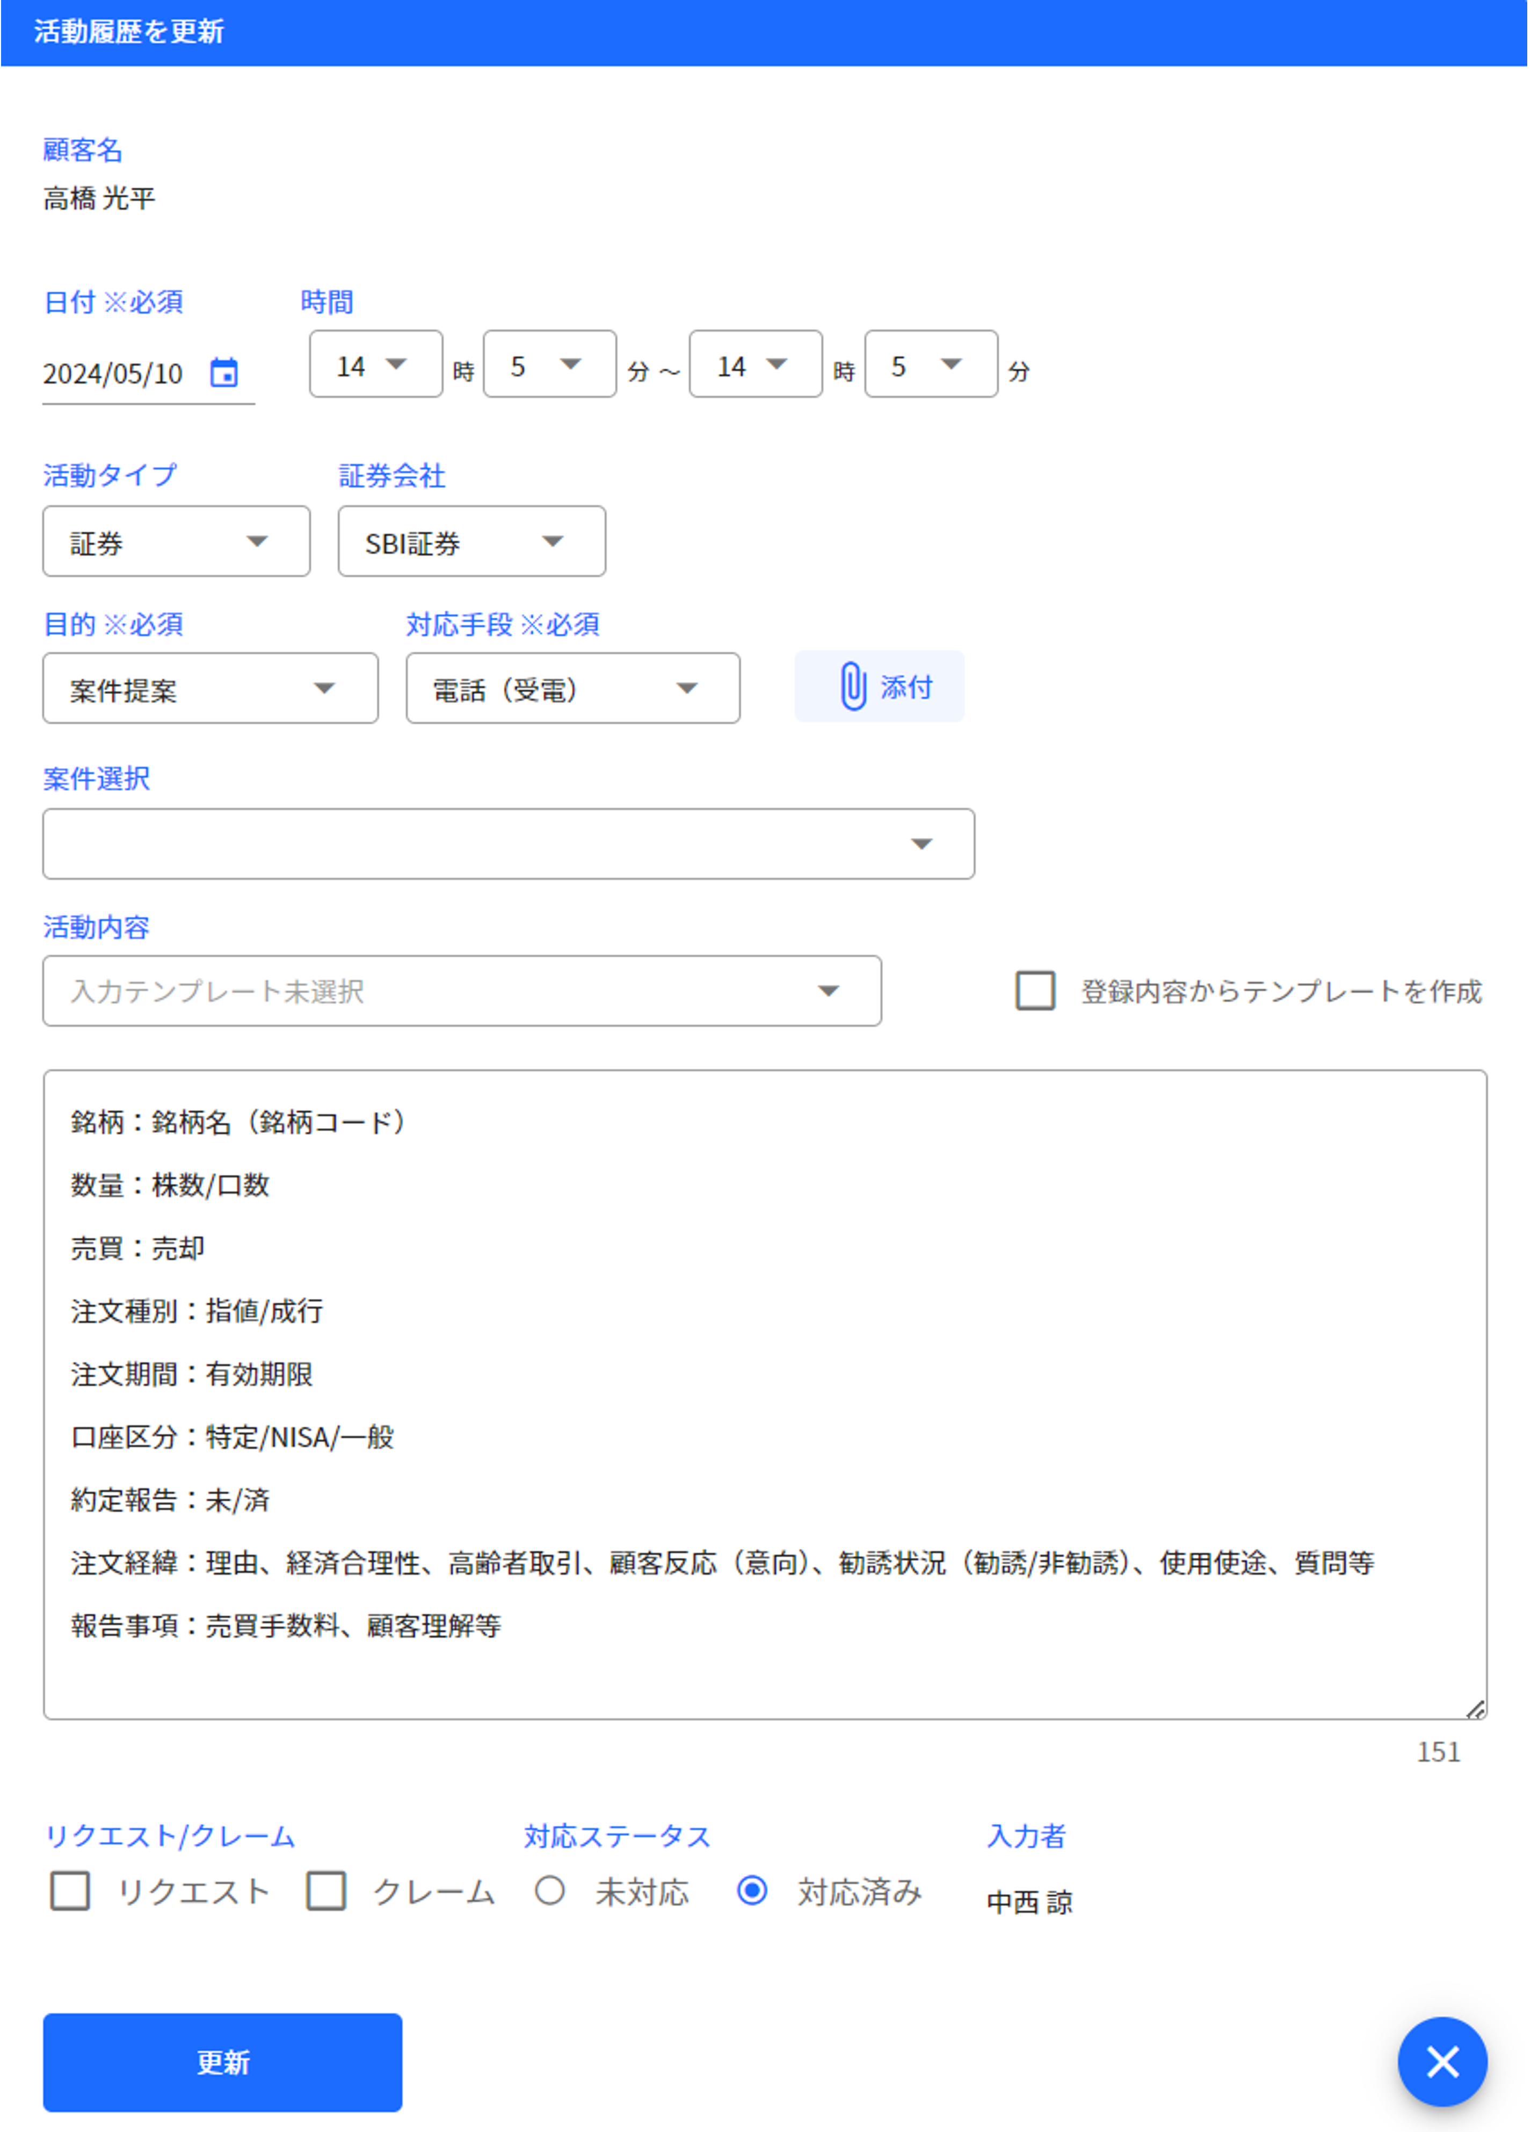Open the start hour dropdown
Image resolution: width=1531 pixels, height=2132 pixels.
tap(375, 365)
